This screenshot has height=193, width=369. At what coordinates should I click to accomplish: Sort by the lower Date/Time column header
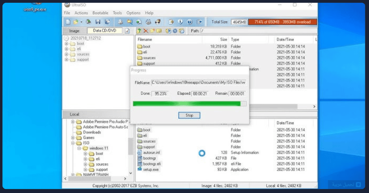pos(294,123)
